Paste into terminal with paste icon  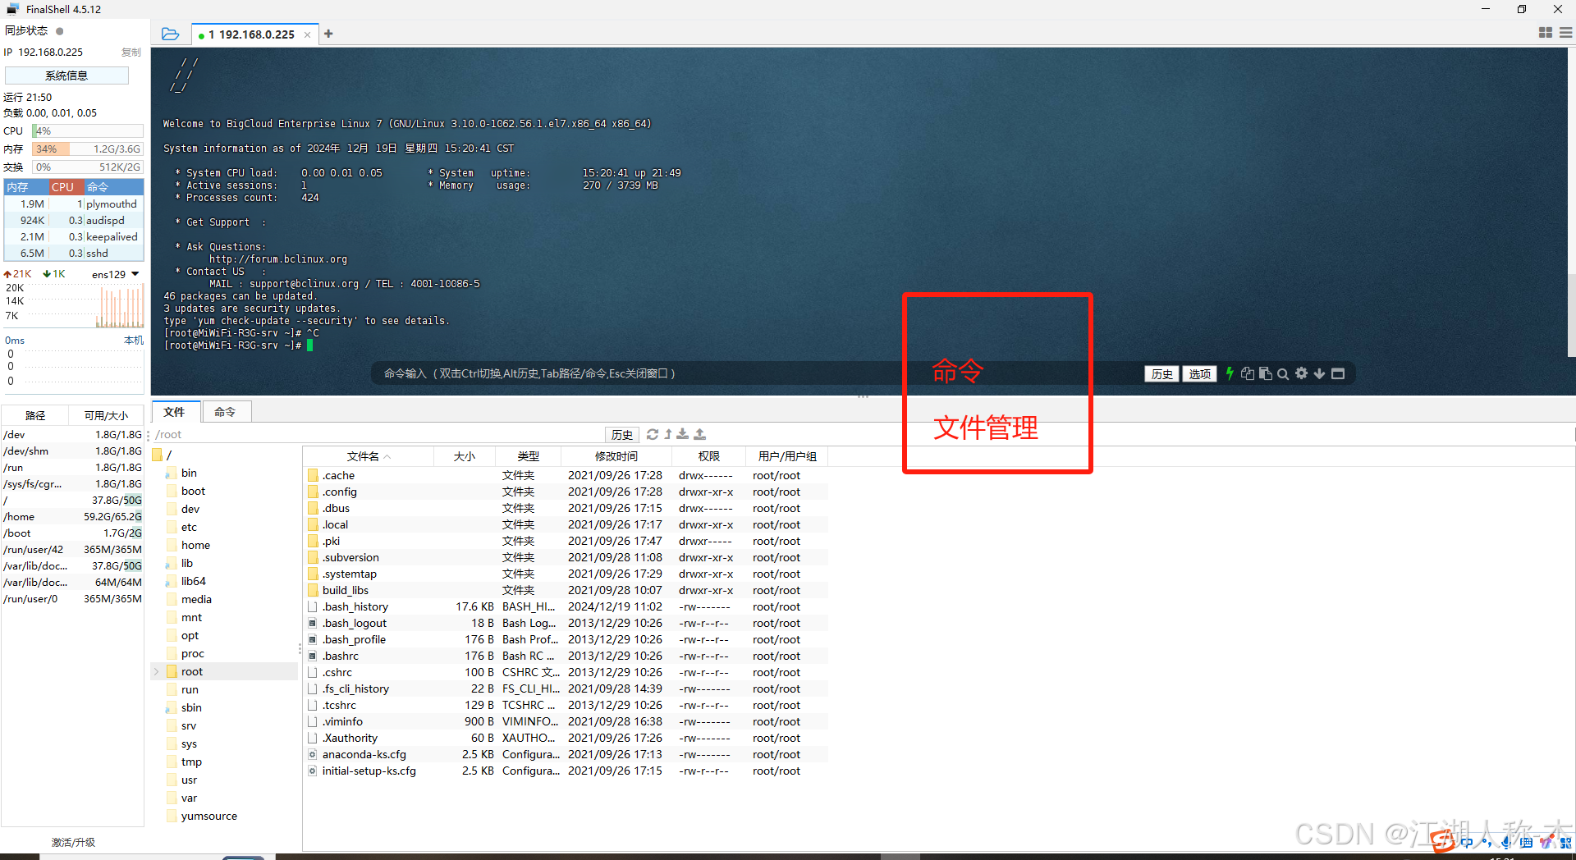coord(1266,373)
